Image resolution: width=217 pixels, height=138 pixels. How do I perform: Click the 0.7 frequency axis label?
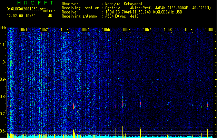3,114
